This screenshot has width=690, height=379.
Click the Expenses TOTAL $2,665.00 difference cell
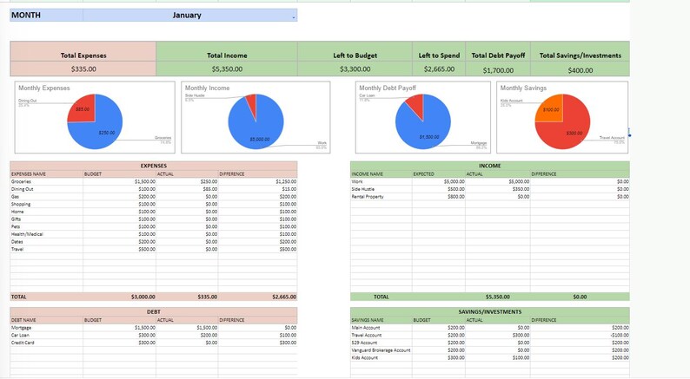pyautogui.click(x=257, y=297)
